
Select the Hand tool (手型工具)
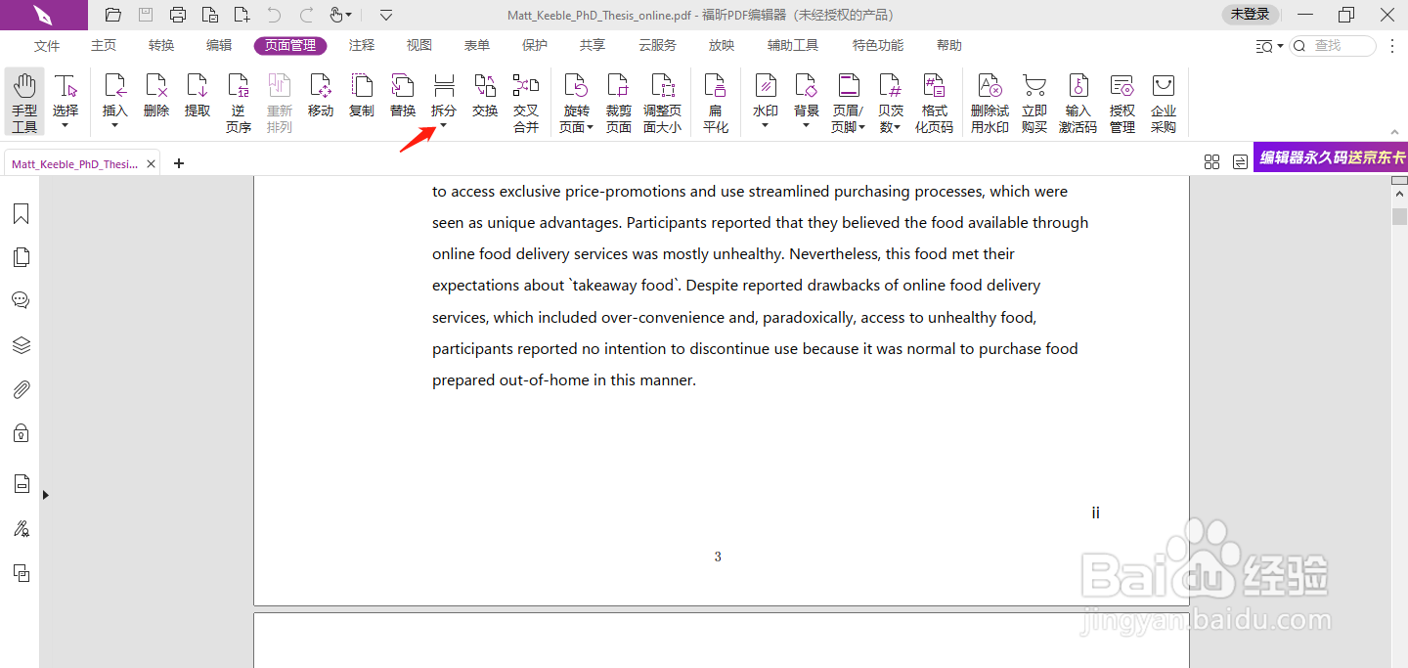24,102
